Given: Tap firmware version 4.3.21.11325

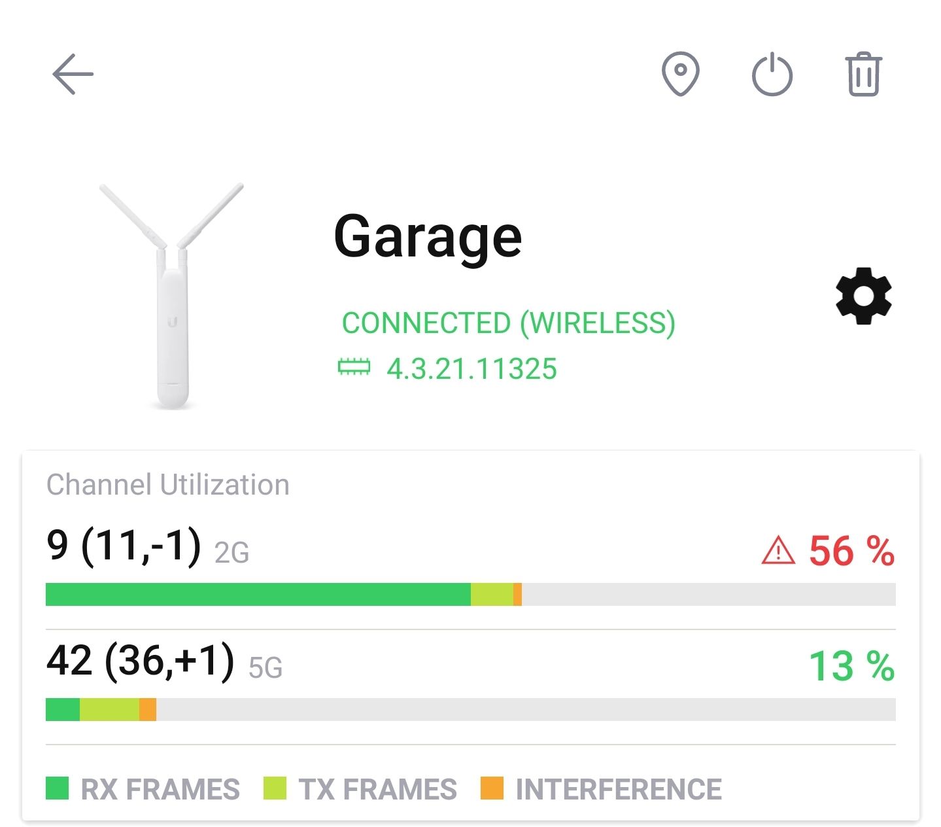Looking at the screenshot, I should (x=471, y=369).
